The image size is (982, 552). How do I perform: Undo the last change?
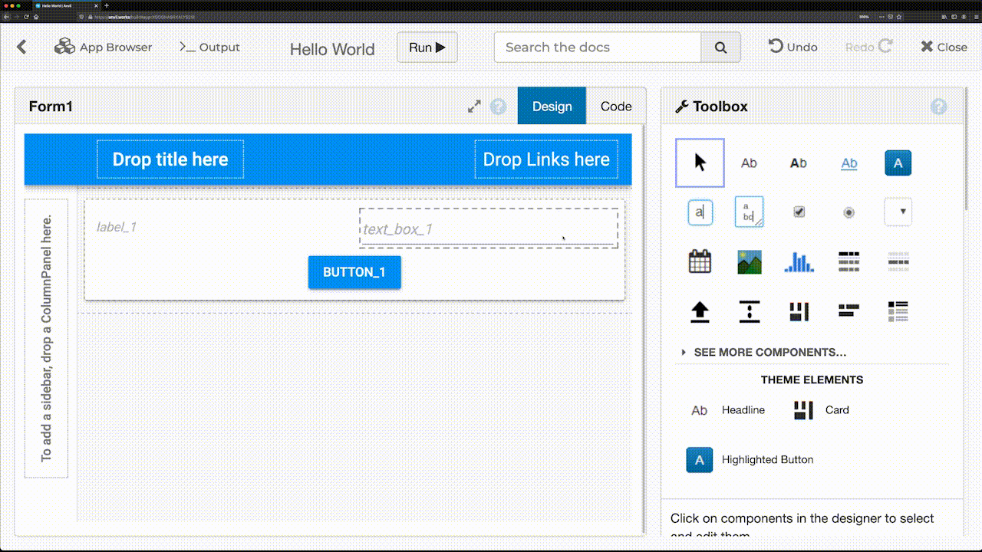pyautogui.click(x=793, y=47)
